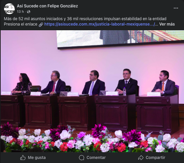This screenshot has width=184, height=163.
Task: Click the flower arrangement in the photo
Action: point(92,139)
